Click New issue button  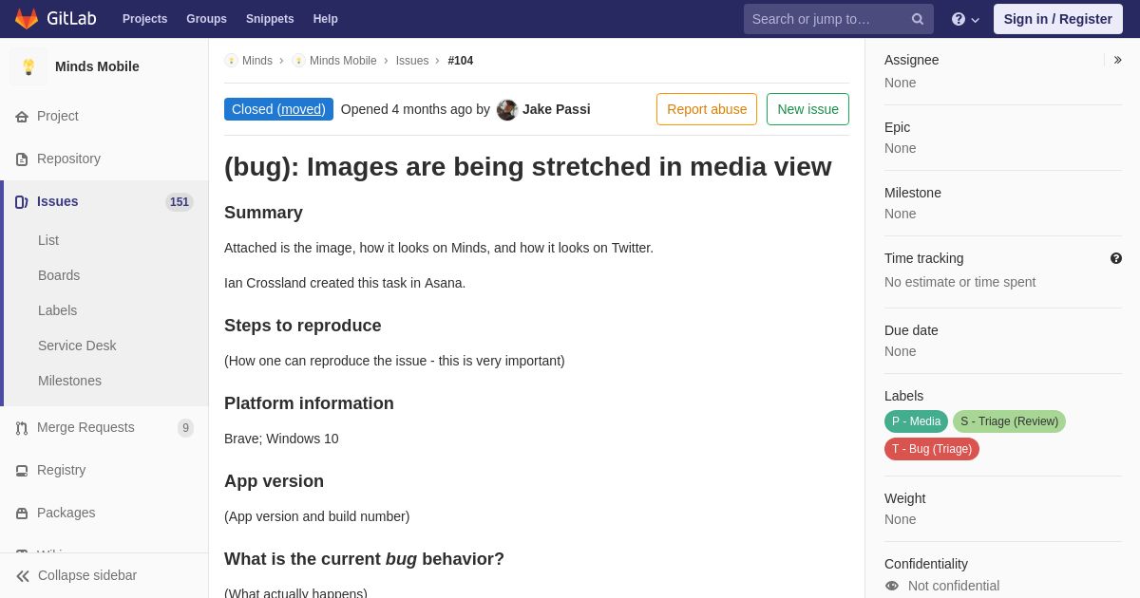[807, 109]
